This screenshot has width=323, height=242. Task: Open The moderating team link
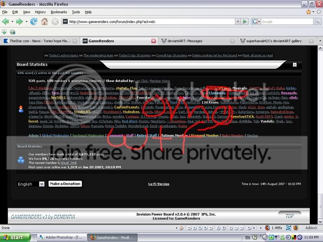98,55
